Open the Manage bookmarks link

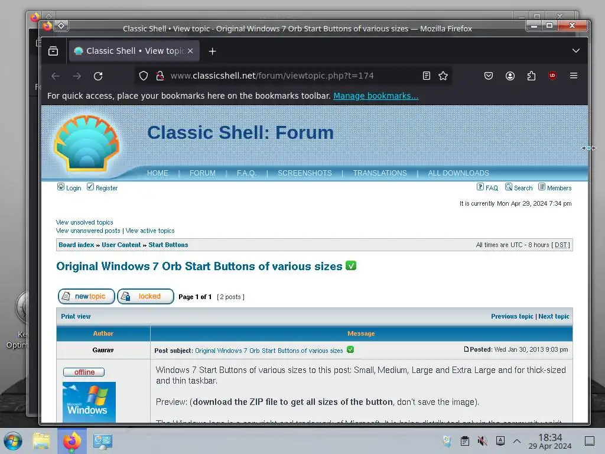point(376,96)
